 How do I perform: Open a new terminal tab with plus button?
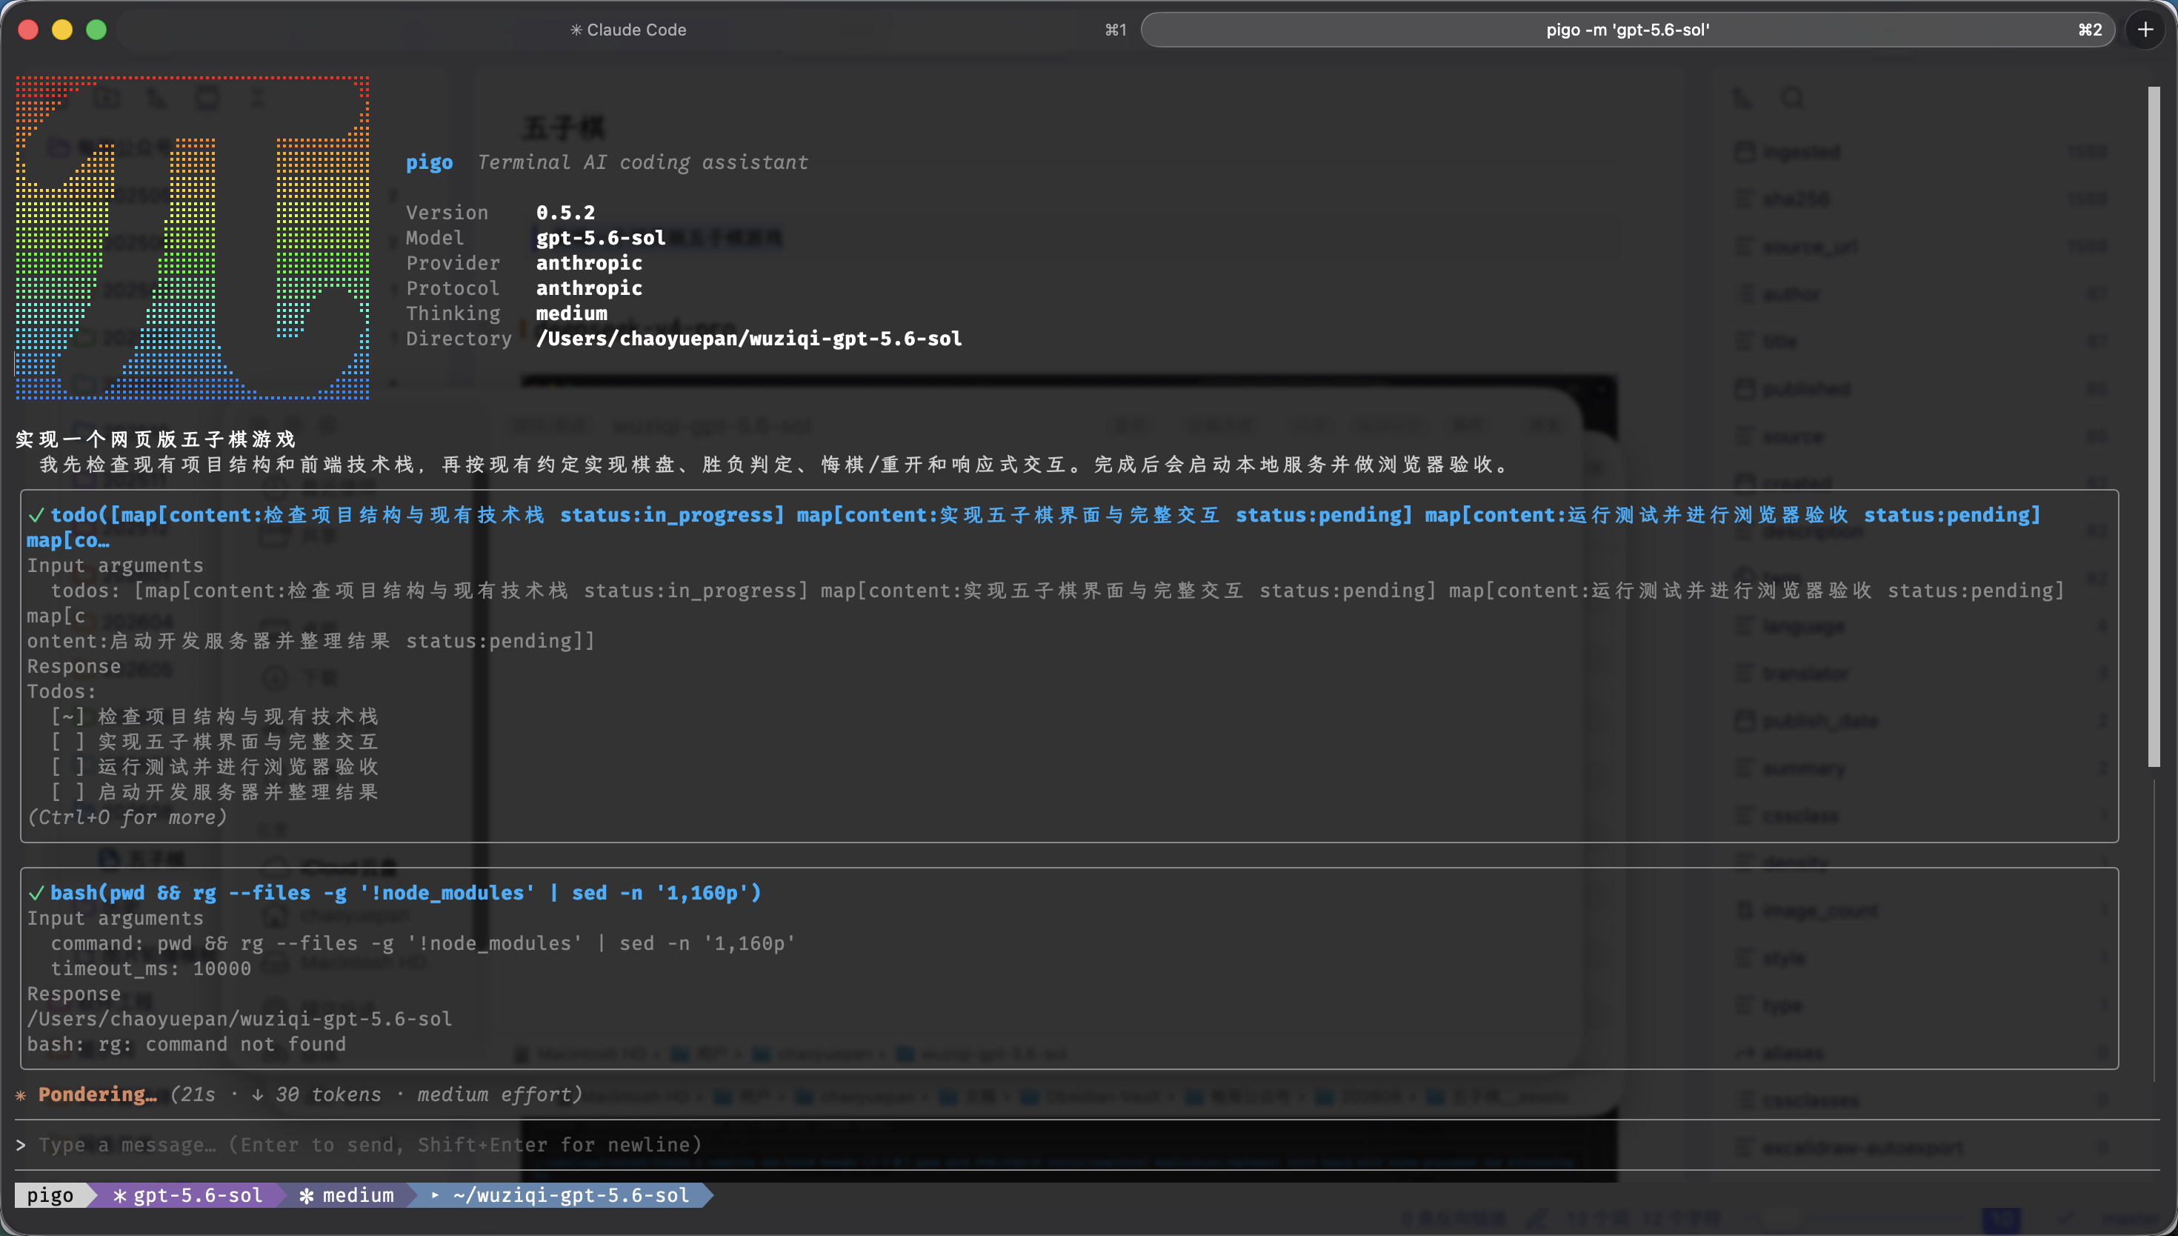point(2145,30)
